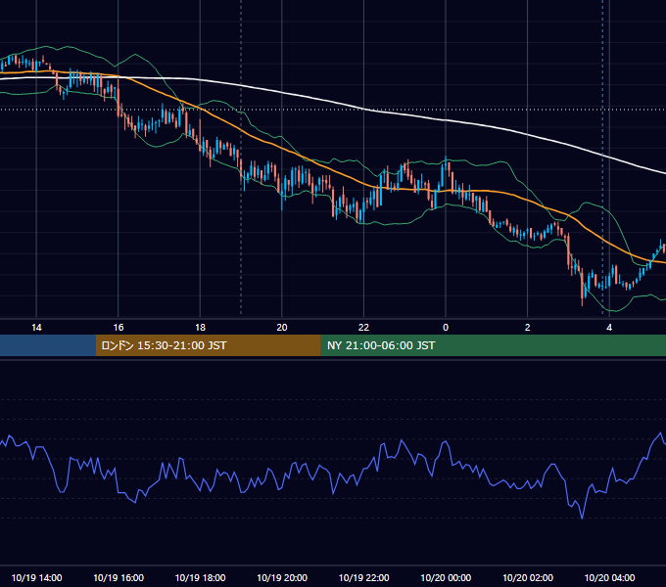The width and height of the screenshot is (666, 587).
Task: Click hour label 4 on time axis
Action: click(x=609, y=328)
